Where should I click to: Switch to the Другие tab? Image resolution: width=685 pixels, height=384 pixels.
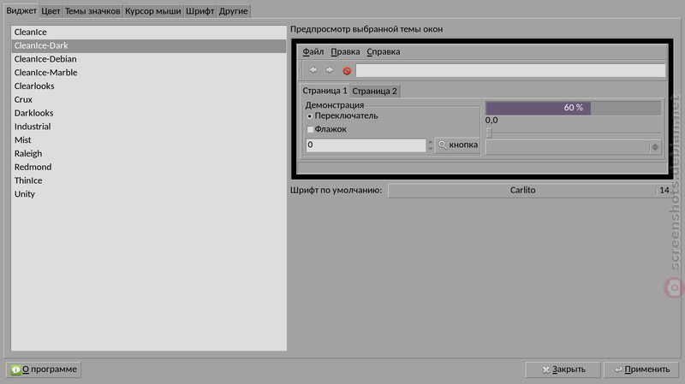(x=233, y=11)
